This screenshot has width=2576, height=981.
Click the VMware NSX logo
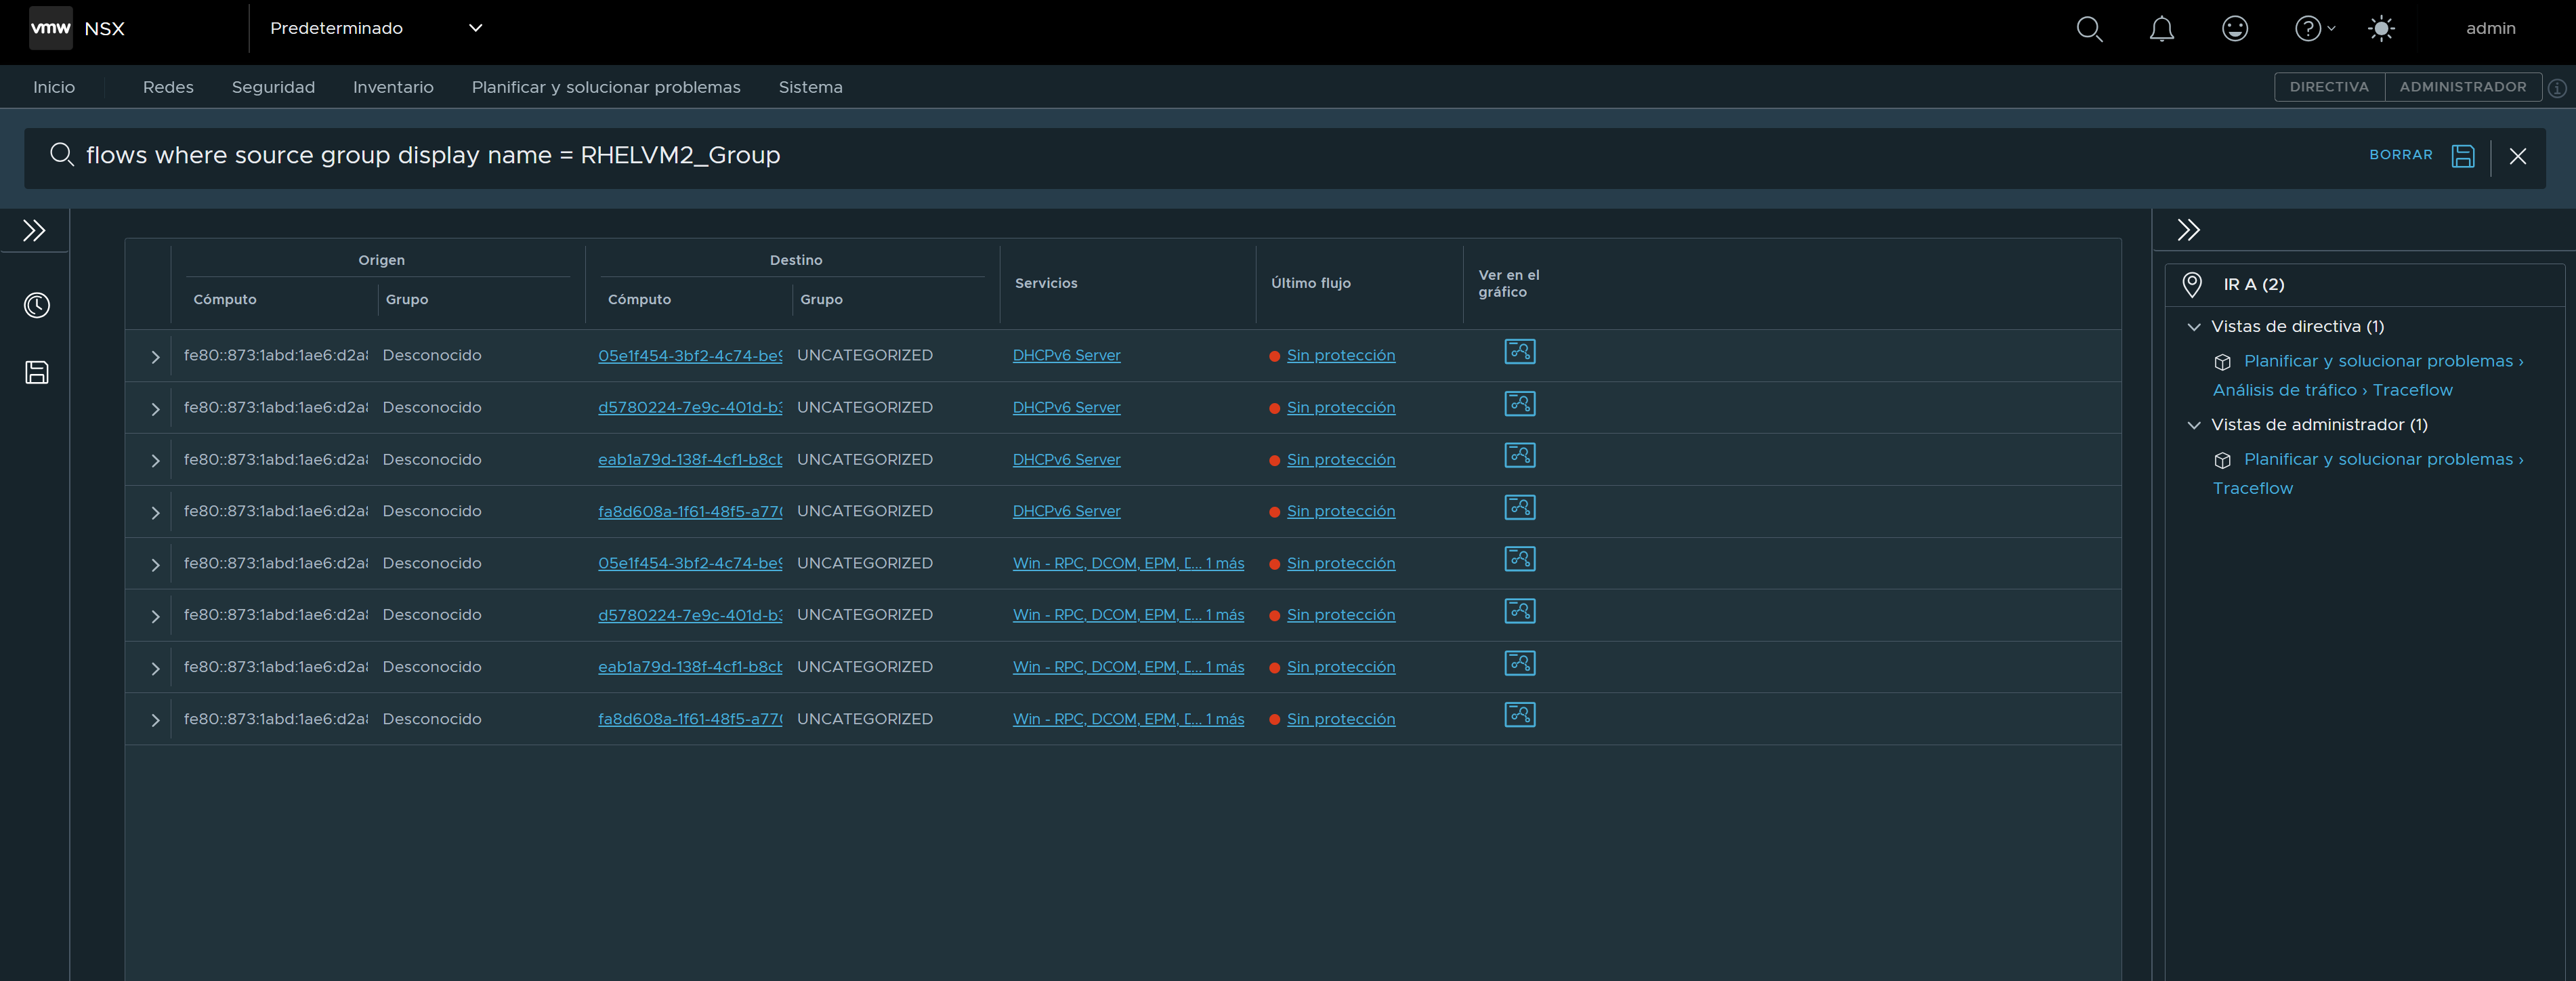point(51,28)
